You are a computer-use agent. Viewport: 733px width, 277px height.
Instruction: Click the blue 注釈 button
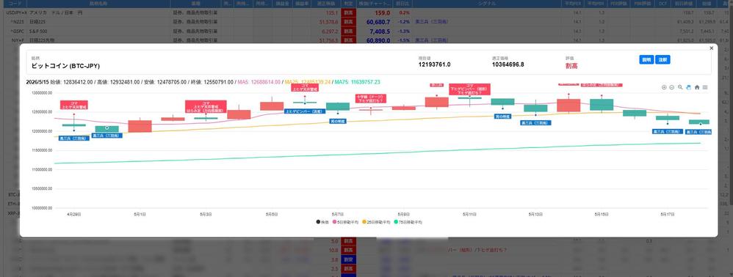point(662,59)
